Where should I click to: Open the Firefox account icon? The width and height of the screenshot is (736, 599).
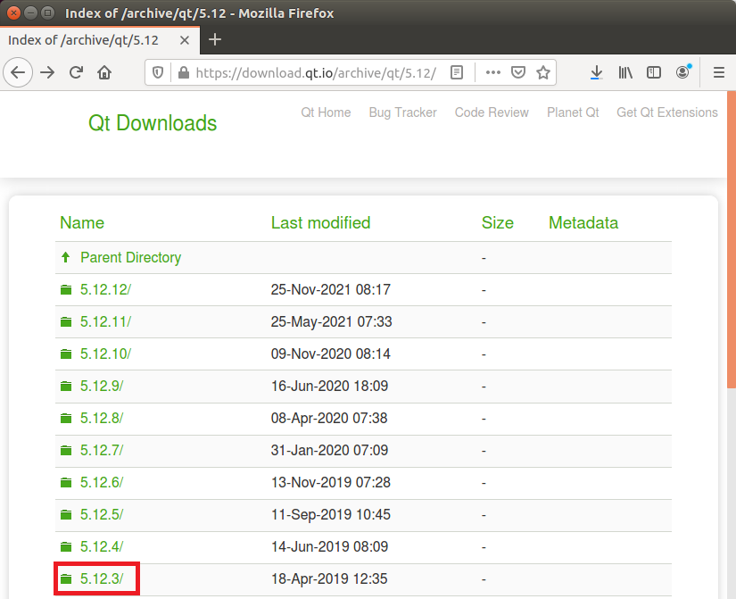[x=682, y=72]
